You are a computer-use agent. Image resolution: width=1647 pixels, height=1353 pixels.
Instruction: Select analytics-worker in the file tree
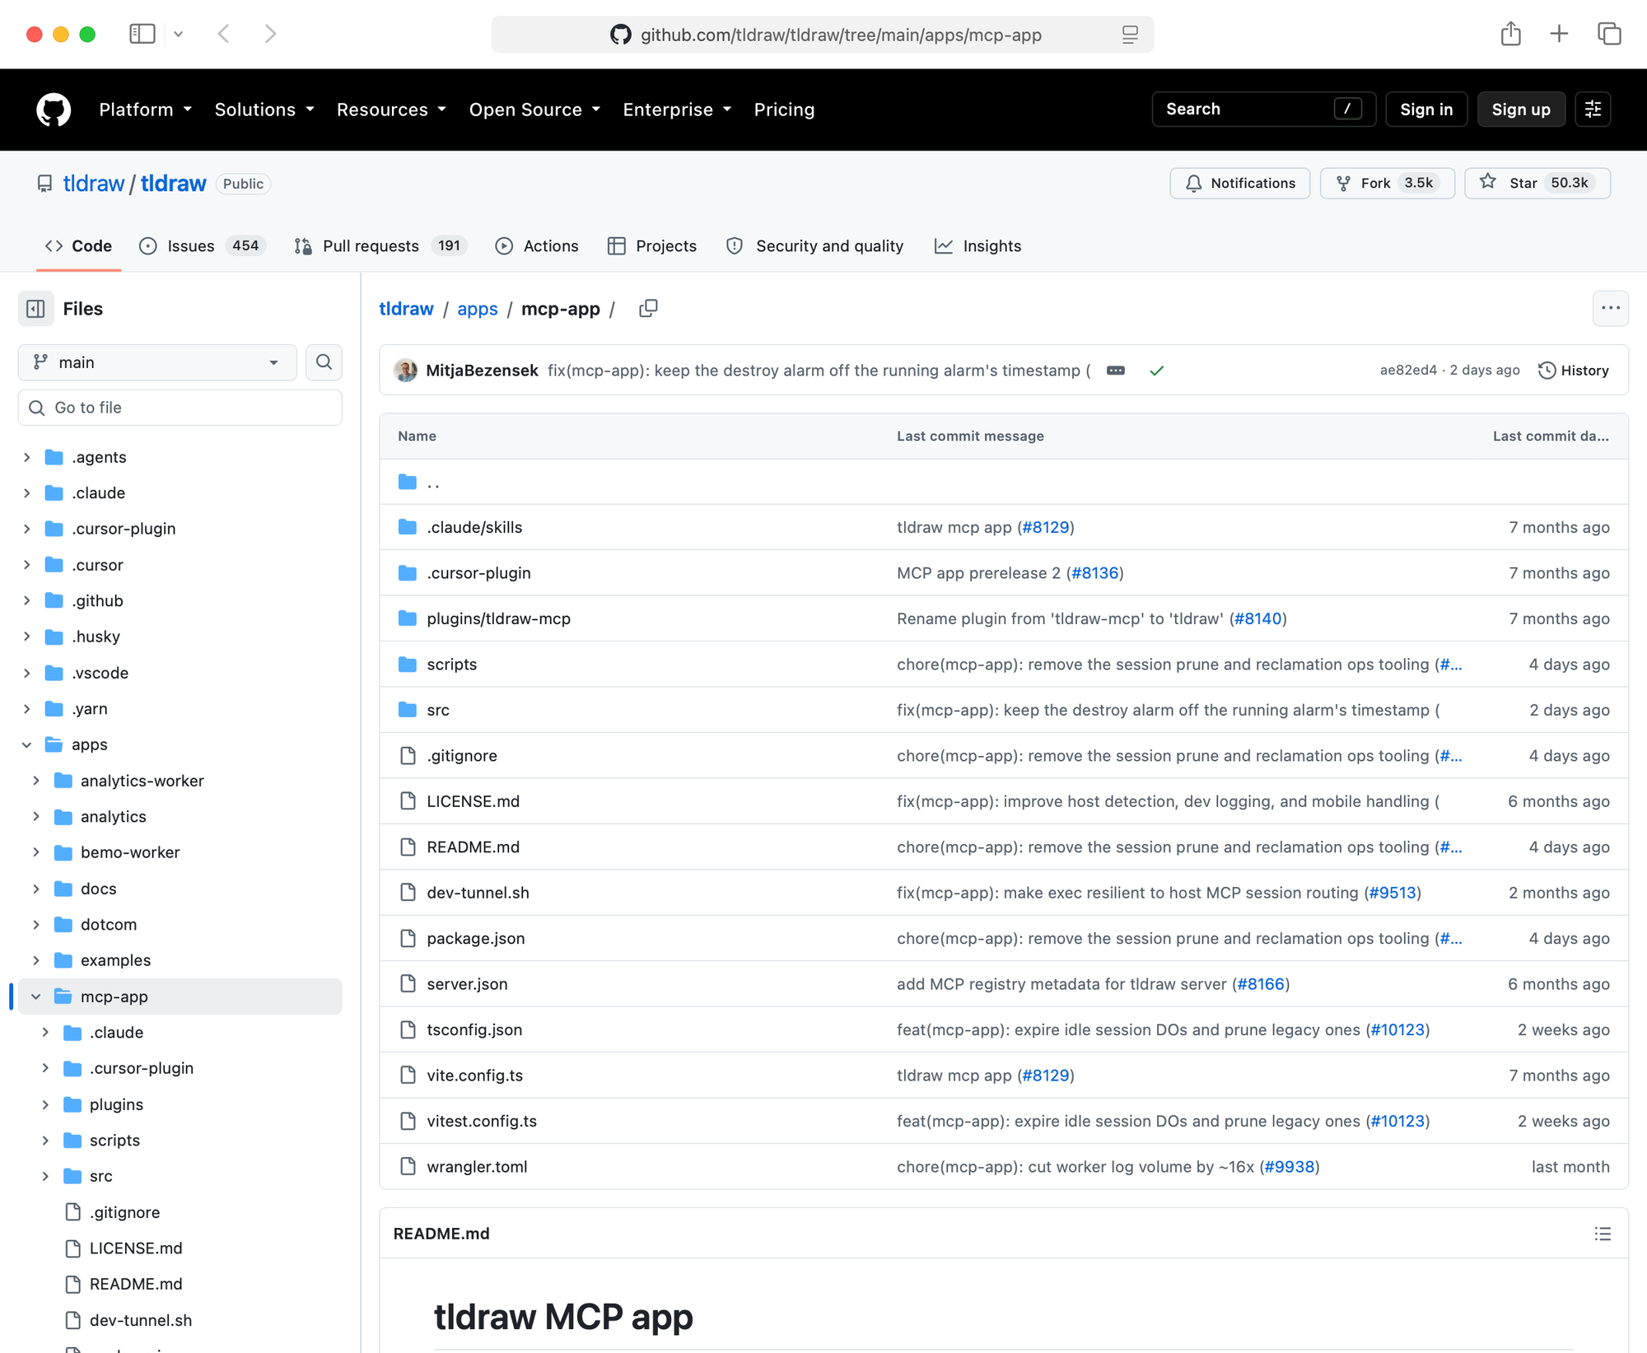click(142, 781)
